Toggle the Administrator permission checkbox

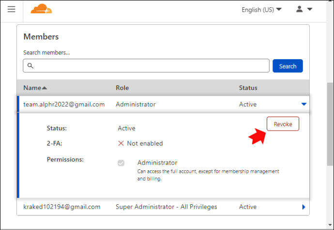click(121, 163)
